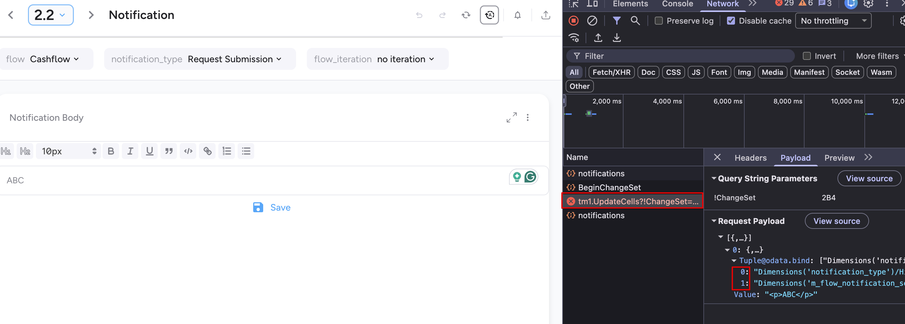Apply italic formatting in editor toolbar
Viewport: 905px width, 324px height.
click(x=130, y=151)
